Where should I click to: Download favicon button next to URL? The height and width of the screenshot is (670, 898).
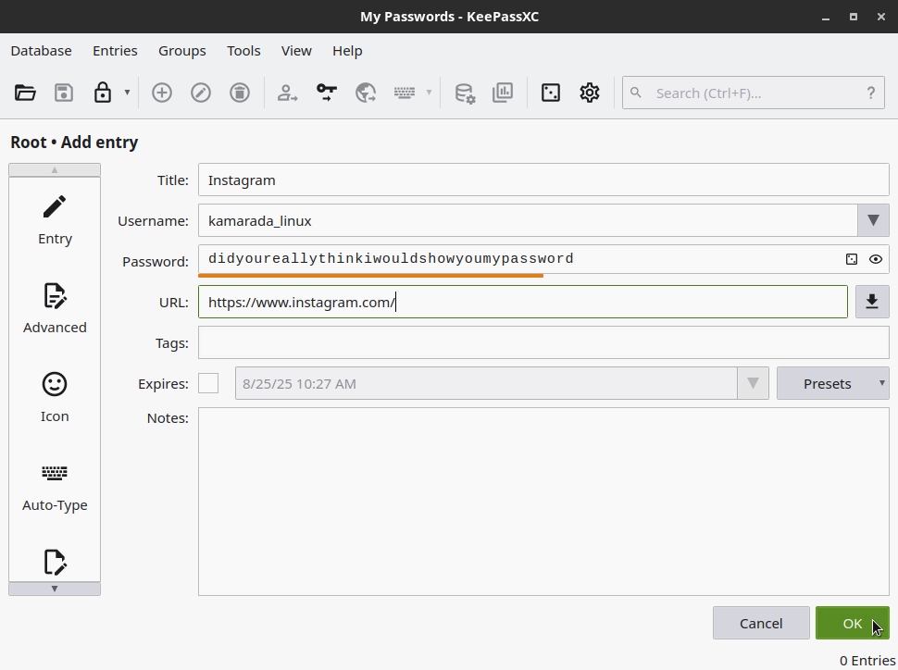[872, 302]
